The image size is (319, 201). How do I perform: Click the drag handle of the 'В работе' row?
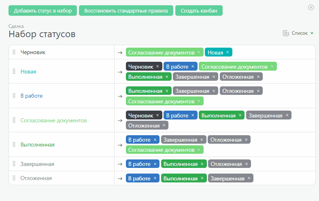tap(14, 96)
